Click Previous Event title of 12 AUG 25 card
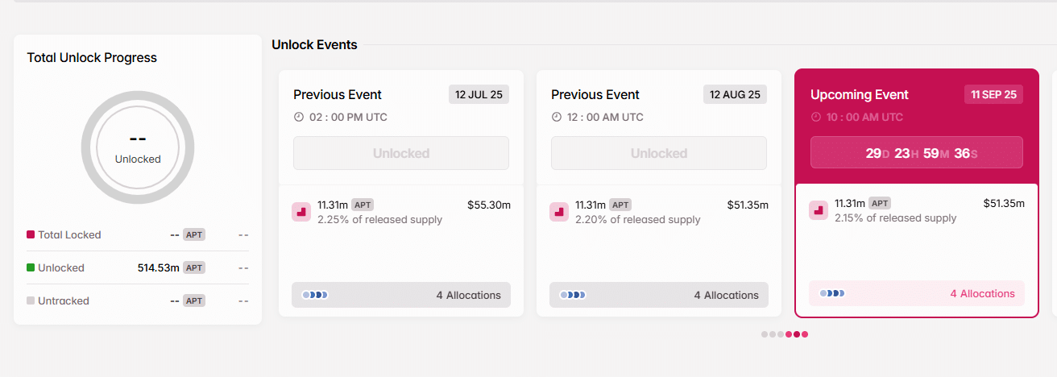1057x377 pixels. [595, 94]
